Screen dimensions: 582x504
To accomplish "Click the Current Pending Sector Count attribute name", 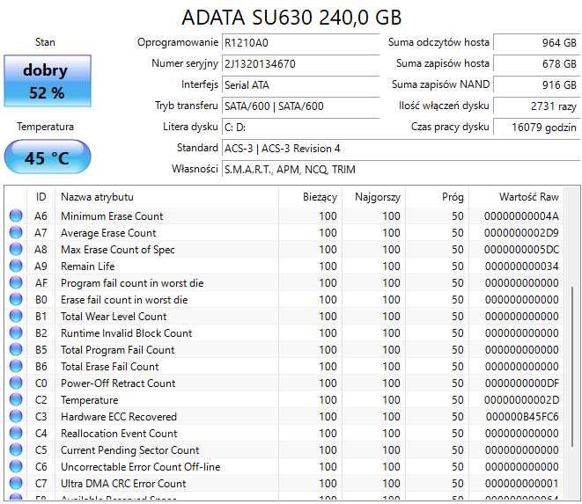I will (130, 450).
